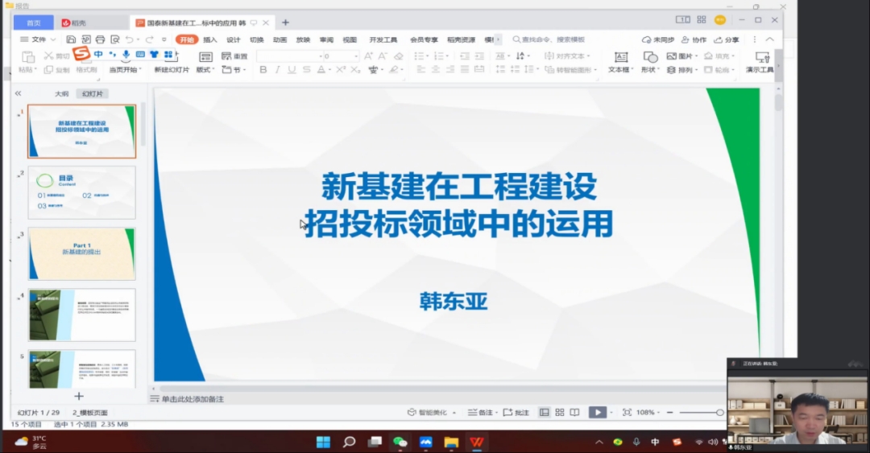Toggle Subscript formatting

pos(356,70)
